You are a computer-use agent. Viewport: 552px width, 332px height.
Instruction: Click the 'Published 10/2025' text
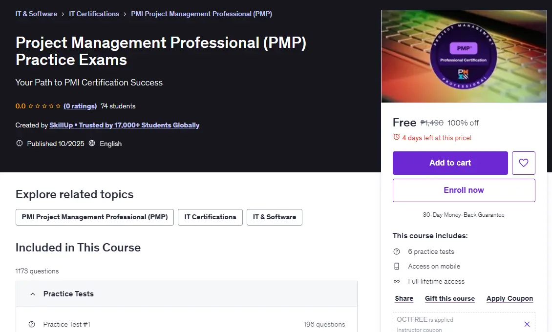[x=56, y=144]
